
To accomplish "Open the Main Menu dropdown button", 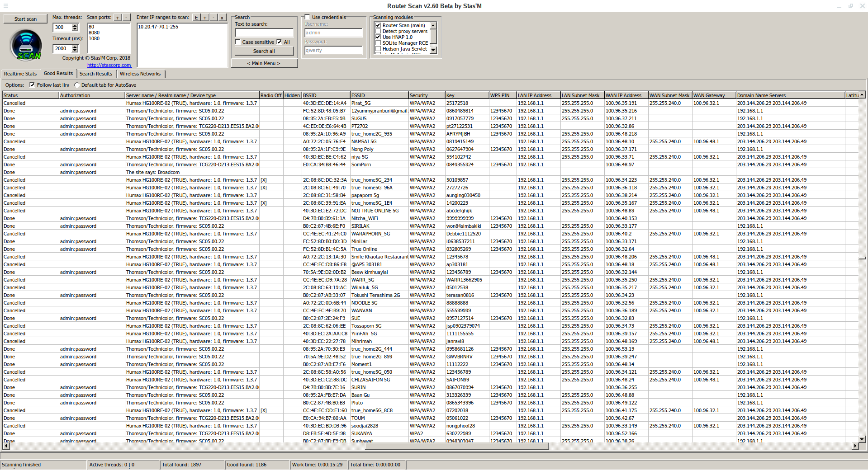I will coord(264,63).
